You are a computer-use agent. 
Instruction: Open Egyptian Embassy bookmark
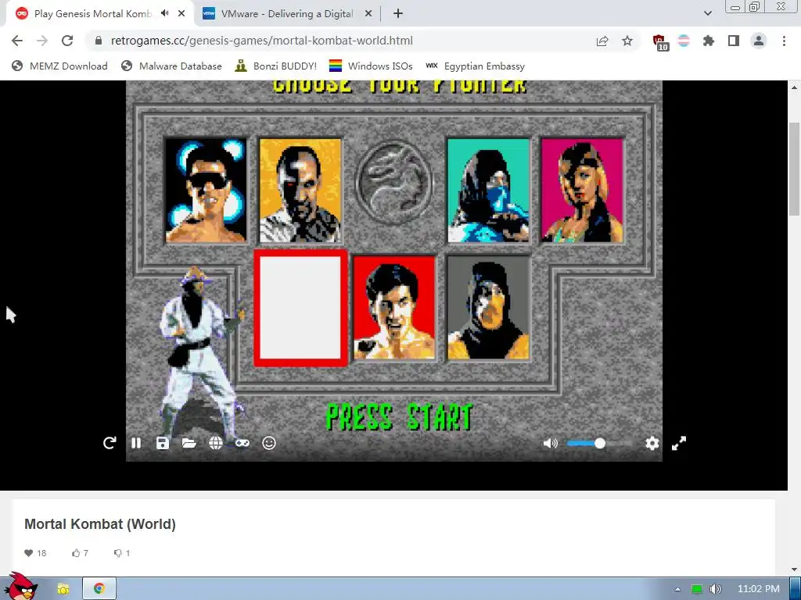point(475,66)
